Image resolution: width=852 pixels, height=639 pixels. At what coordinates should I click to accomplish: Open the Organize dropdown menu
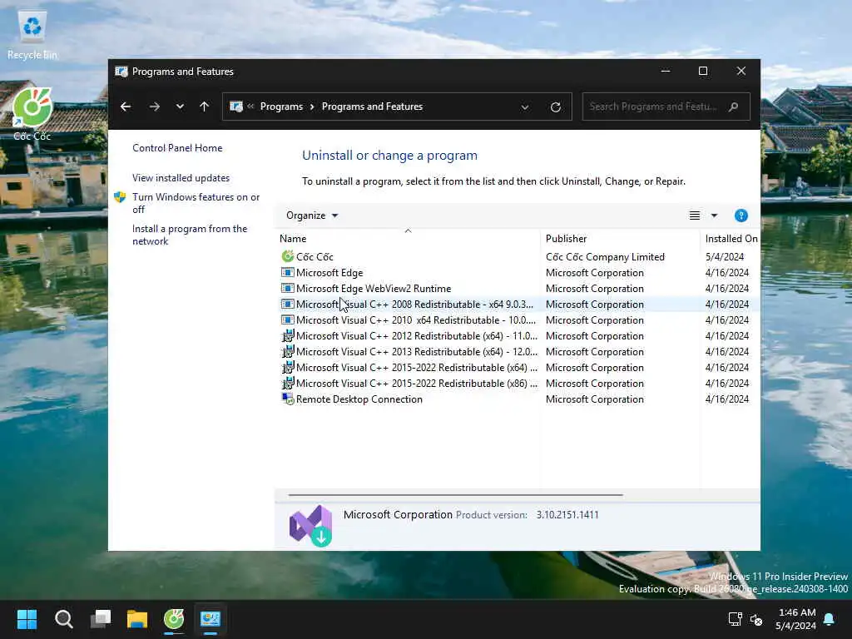[312, 215]
